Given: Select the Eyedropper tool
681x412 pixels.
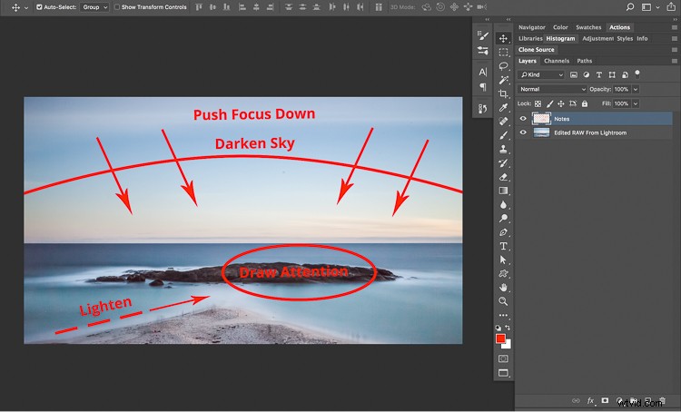Looking at the screenshot, I should coord(503,107).
